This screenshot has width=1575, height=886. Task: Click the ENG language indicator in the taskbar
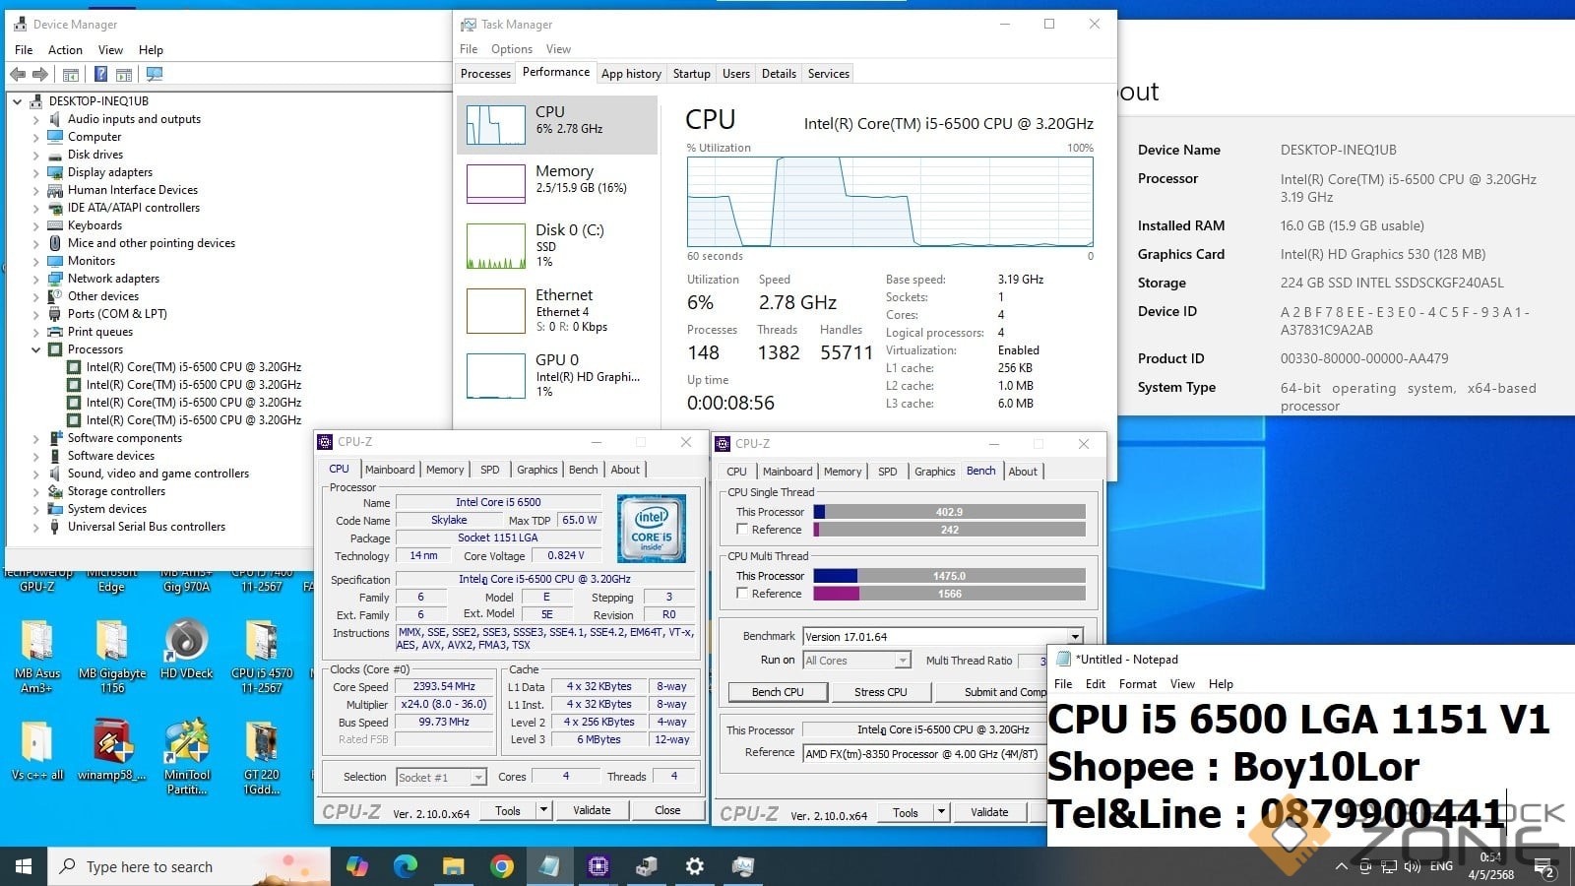tap(1441, 866)
